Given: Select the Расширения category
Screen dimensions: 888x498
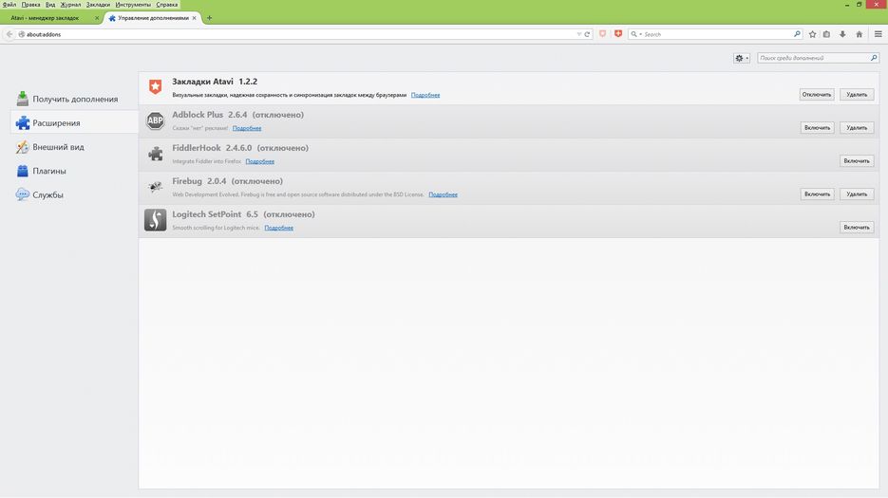Looking at the screenshot, I should (x=74, y=122).
